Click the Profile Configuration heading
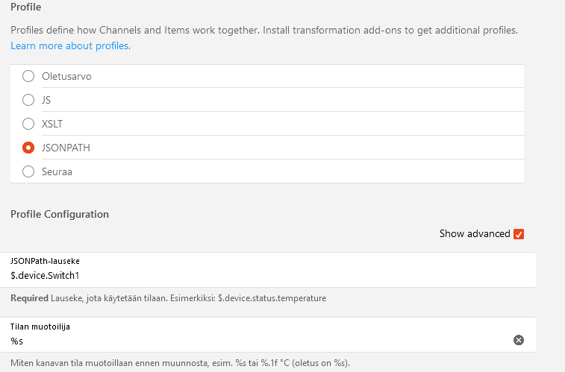This screenshot has width=565, height=372. click(x=60, y=214)
